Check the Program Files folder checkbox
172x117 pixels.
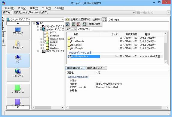(45, 39)
